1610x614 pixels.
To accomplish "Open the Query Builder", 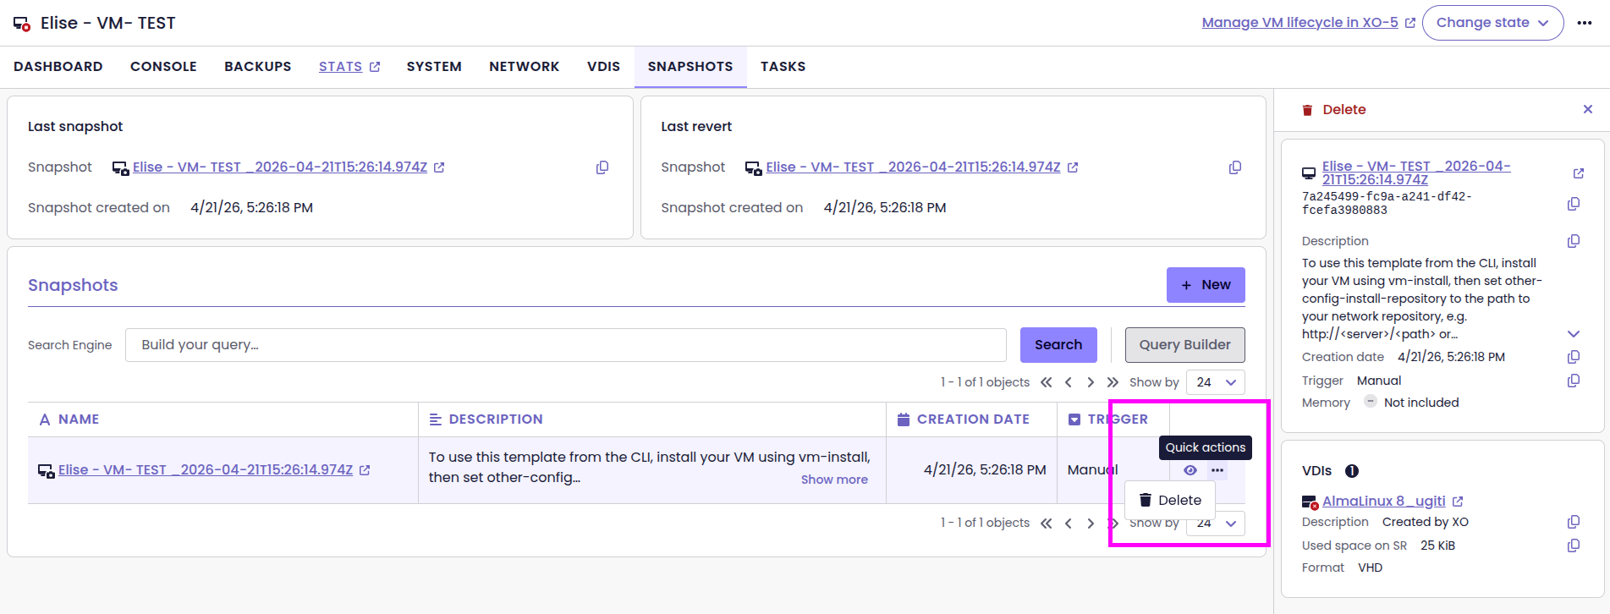I will (x=1184, y=345).
